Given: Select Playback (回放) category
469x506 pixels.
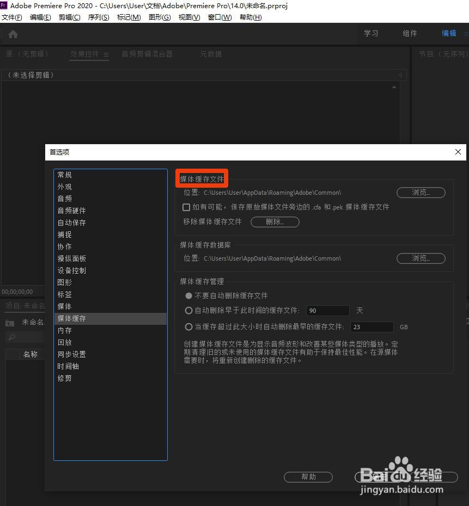Looking at the screenshot, I should tap(111, 342).
